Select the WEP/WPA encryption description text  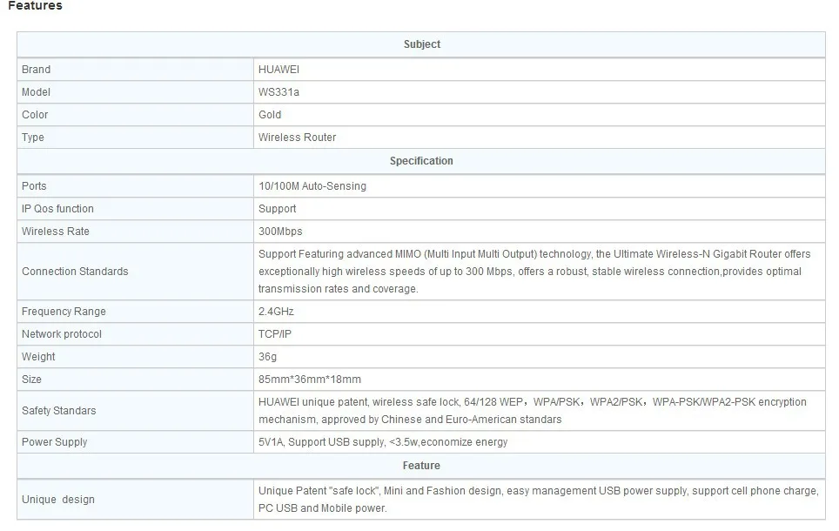pos(533,411)
